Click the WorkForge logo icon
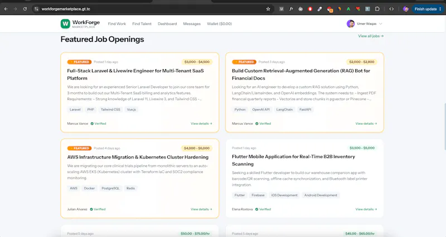The height and width of the screenshot is (237, 446). coord(65,24)
